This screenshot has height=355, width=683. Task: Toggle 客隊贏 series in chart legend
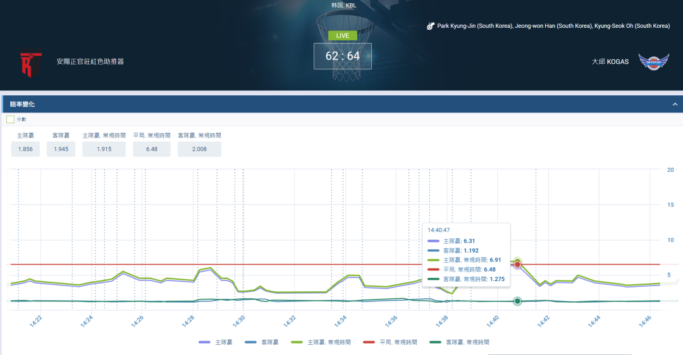(261, 342)
